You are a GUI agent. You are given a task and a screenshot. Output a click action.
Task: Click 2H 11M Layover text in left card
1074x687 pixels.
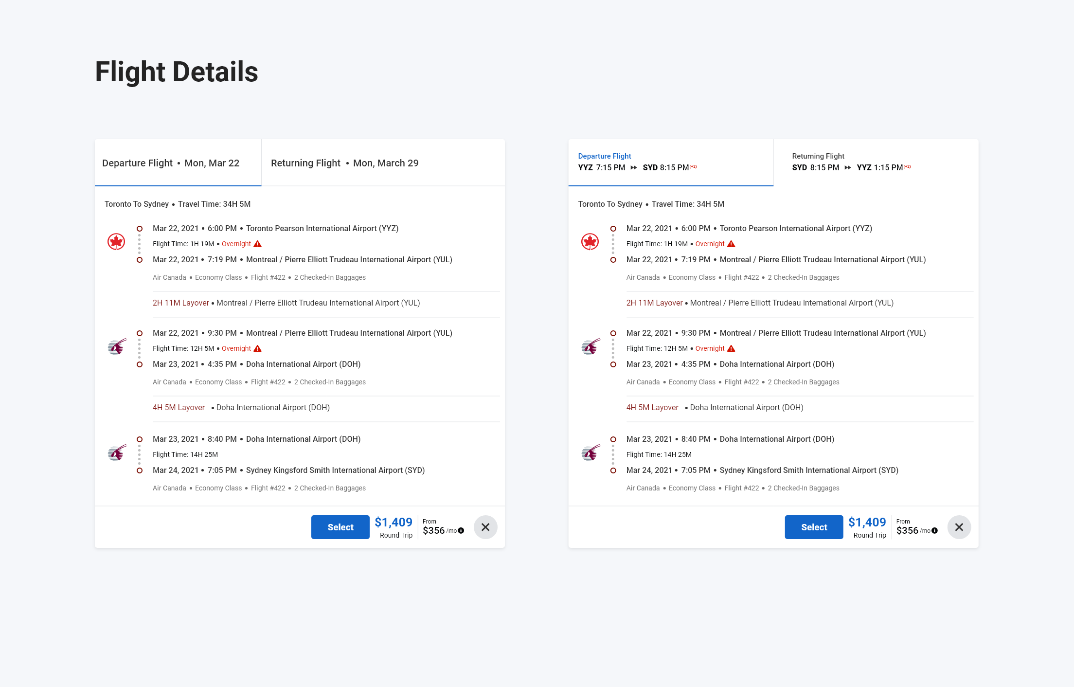181,303
